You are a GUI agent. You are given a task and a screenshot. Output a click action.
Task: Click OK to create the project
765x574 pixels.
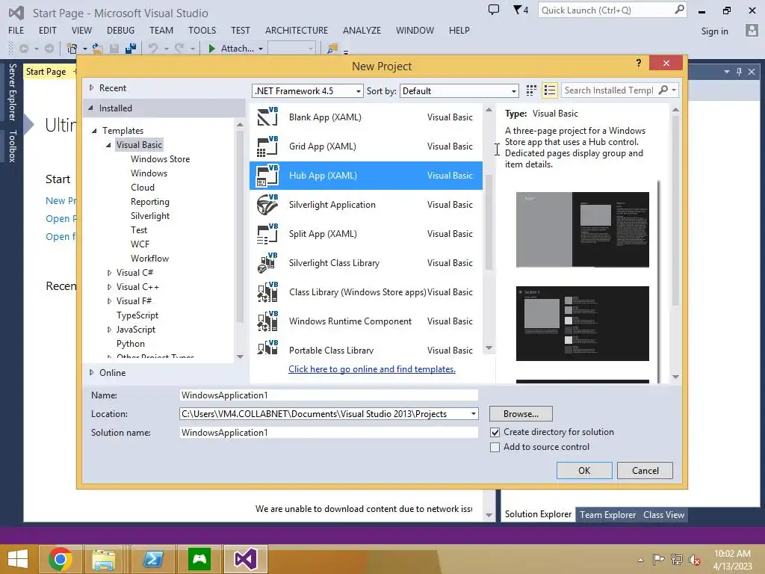tap(584, 471)
